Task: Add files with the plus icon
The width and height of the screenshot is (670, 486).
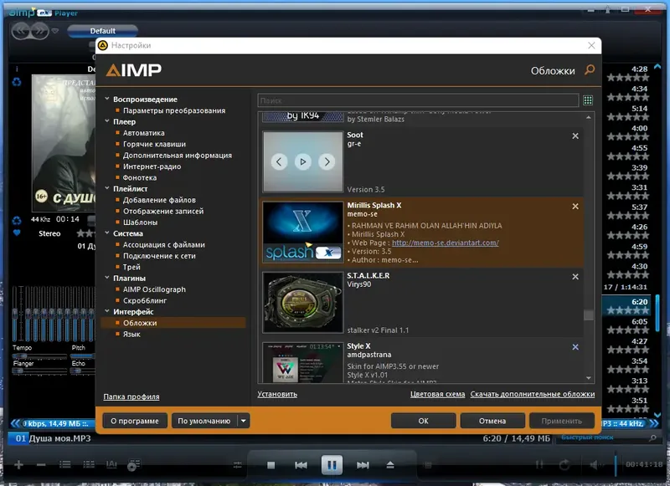Action: pos(18,464)
